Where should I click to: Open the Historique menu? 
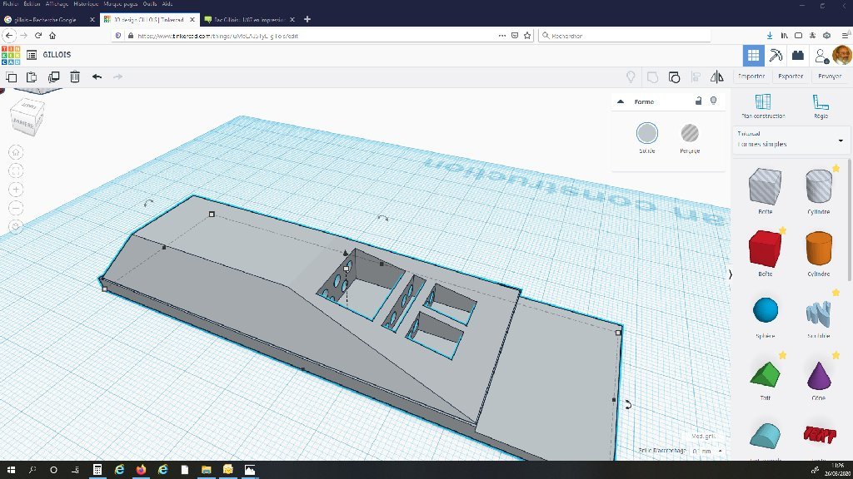(86, 4)
